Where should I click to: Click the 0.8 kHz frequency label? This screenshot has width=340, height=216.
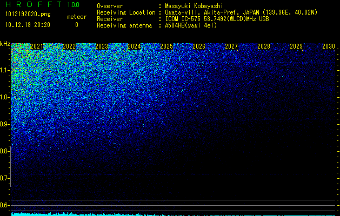pos(5,151)
